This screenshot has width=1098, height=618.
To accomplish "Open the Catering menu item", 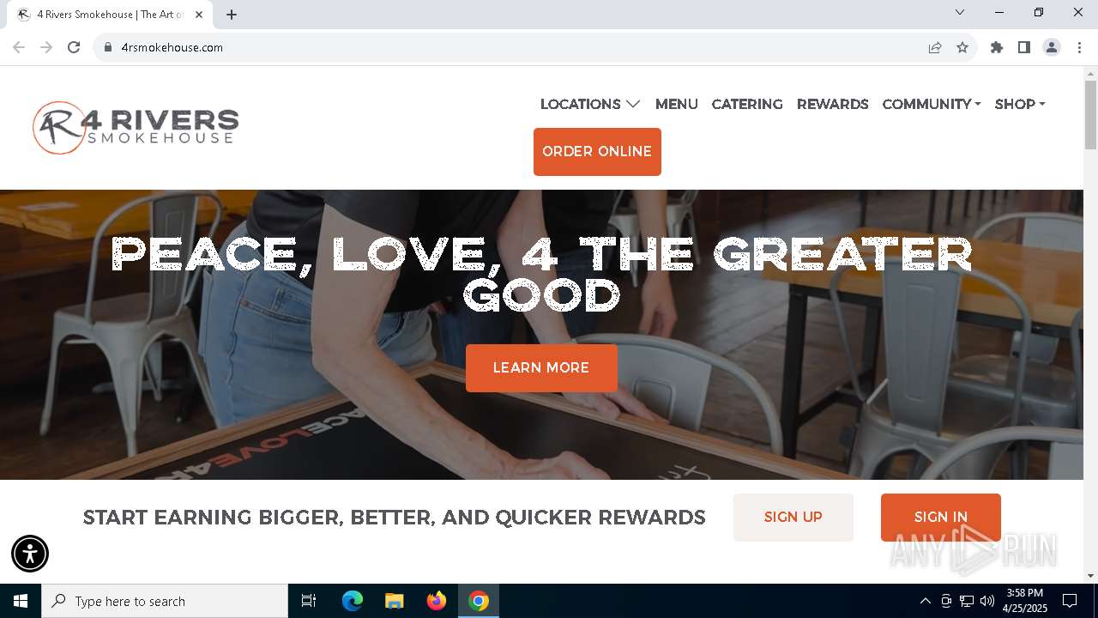I will tap(747, 104).
